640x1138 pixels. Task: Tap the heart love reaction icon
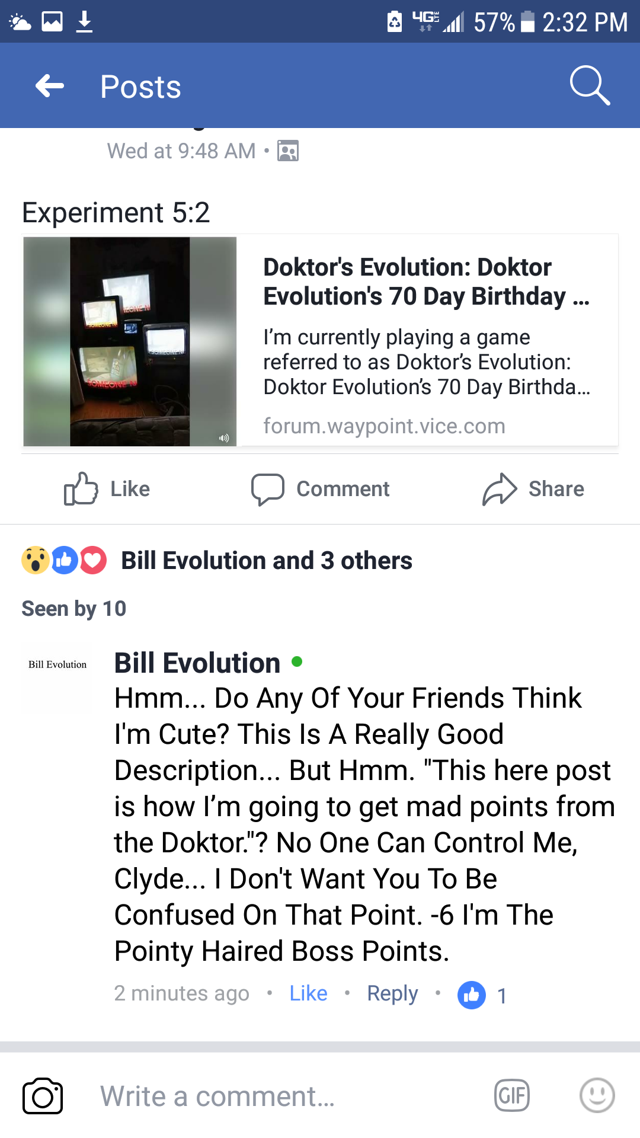[x=93, y=560]
